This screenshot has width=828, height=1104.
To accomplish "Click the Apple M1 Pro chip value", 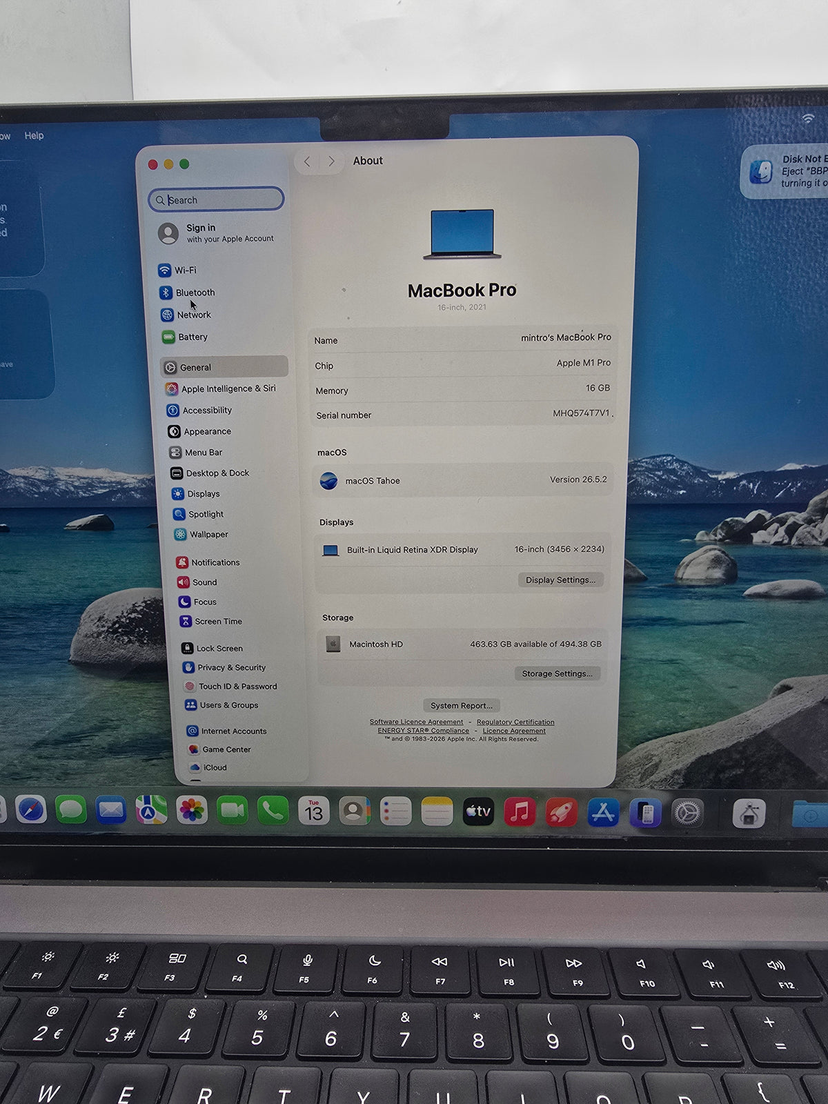I will tap(584, 362).
